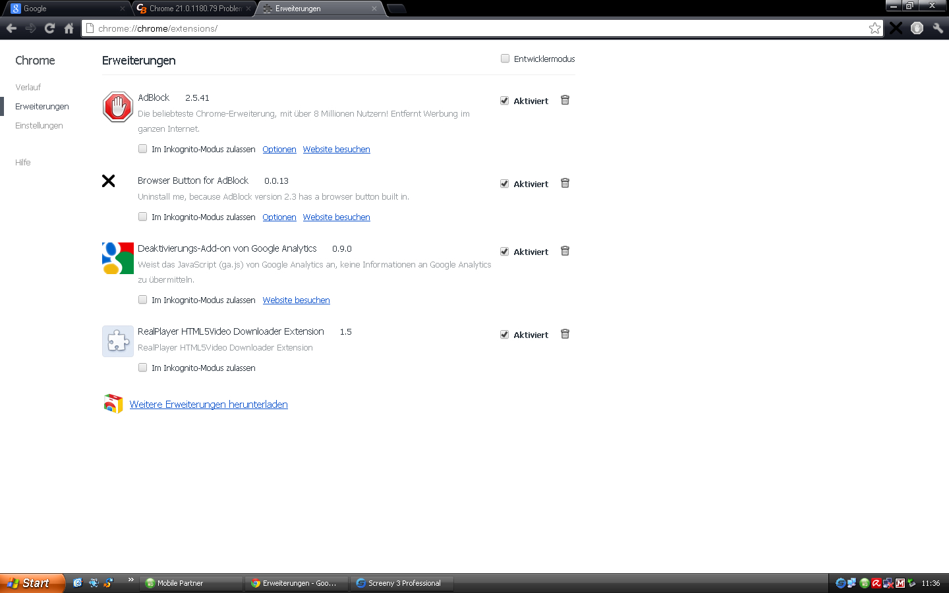
Task: Click the Google Analytics add-on logo
Action: pyautogui.click(x=118, y=258)
